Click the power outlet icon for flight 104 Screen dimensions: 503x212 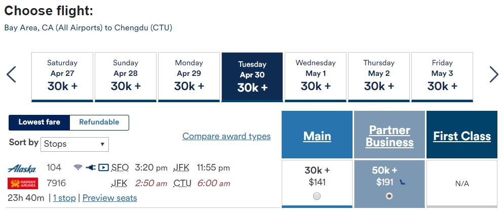(x=91, y=167)
